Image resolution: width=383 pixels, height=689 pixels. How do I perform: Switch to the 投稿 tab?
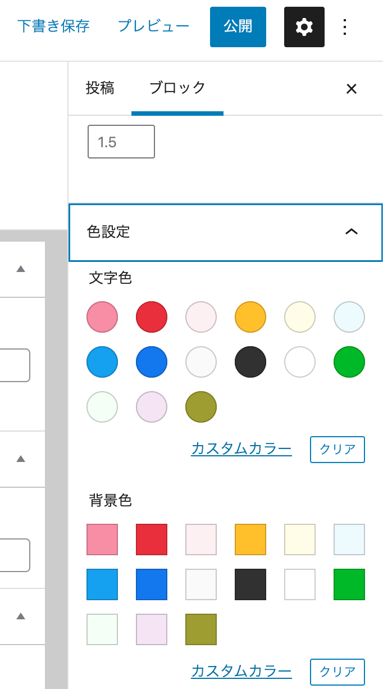point(100,88)
